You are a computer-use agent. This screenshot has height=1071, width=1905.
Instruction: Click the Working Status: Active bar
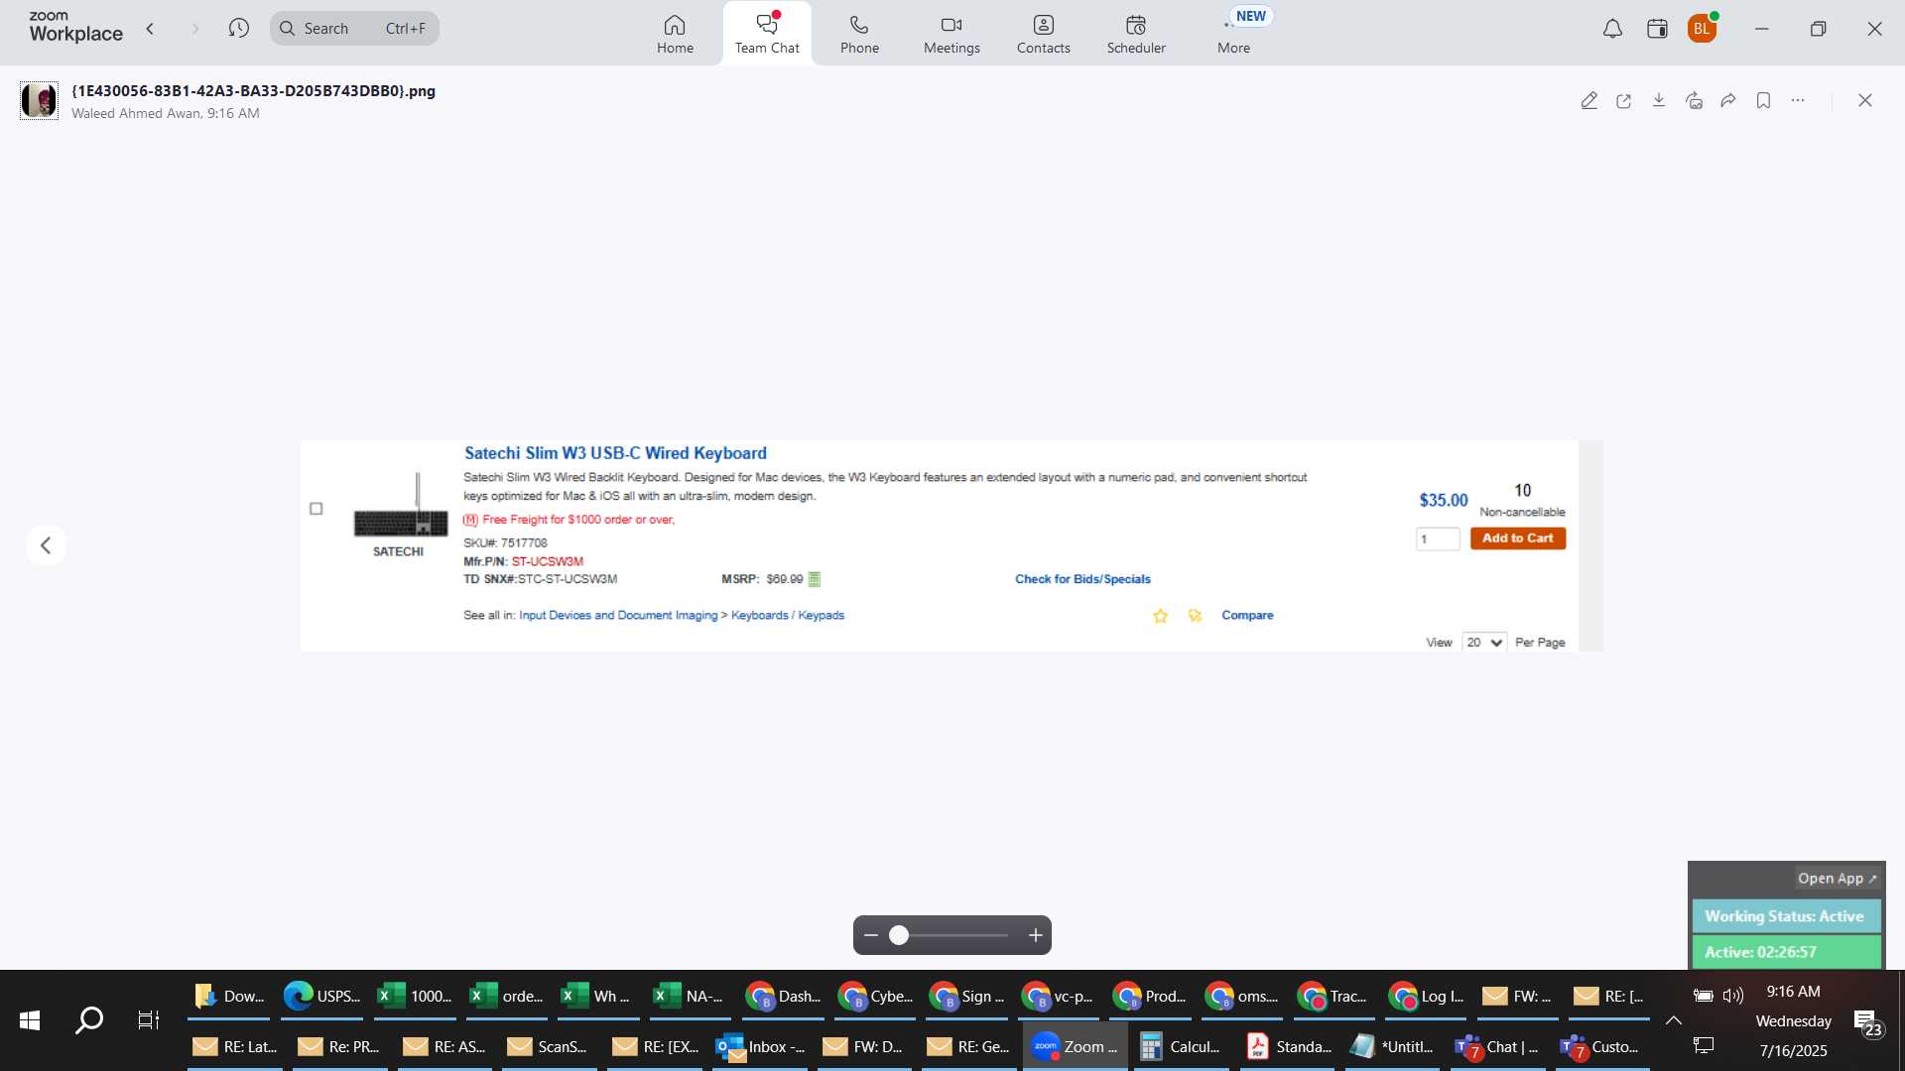tap(1785, 916)
